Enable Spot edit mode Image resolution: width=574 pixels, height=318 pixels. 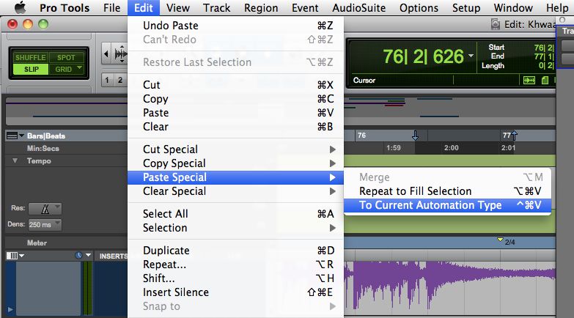coord(66,57)
